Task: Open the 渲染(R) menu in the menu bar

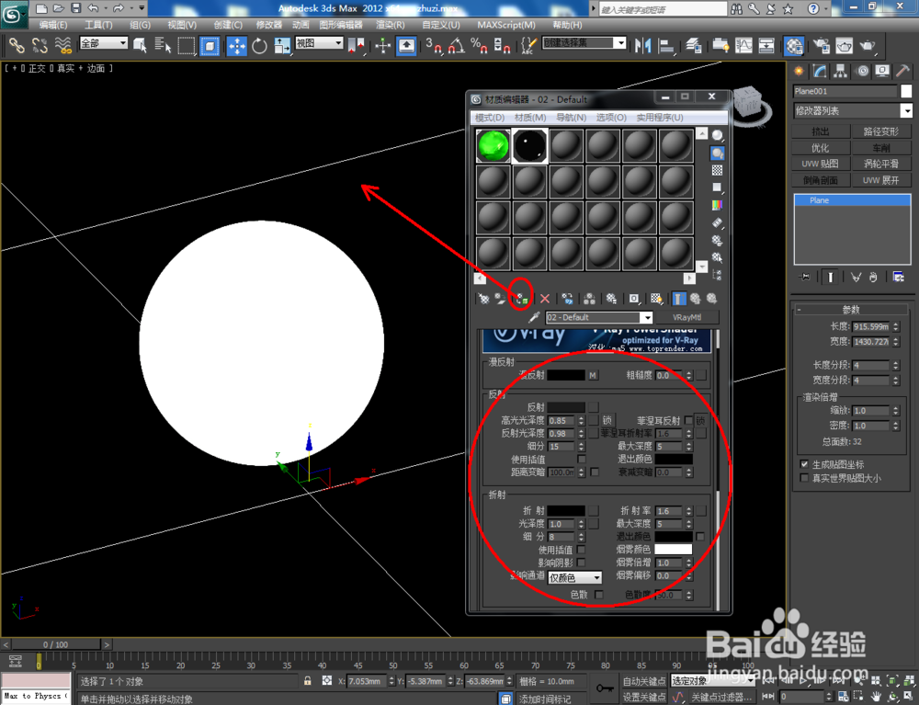Action: [390, 25]
